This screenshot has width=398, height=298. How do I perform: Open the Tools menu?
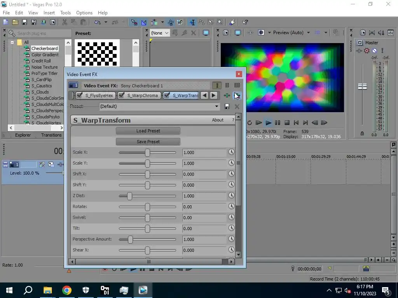point(65,13)
